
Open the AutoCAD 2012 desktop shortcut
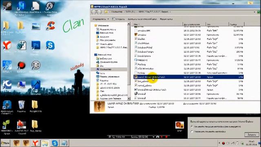pos(21,127)
